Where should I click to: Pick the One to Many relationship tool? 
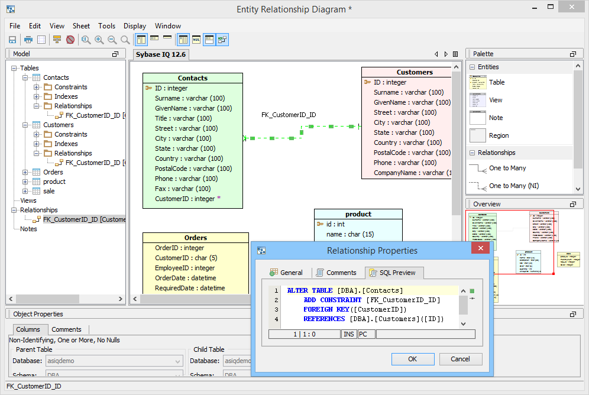pyautogui.click(x=498, y=168)
